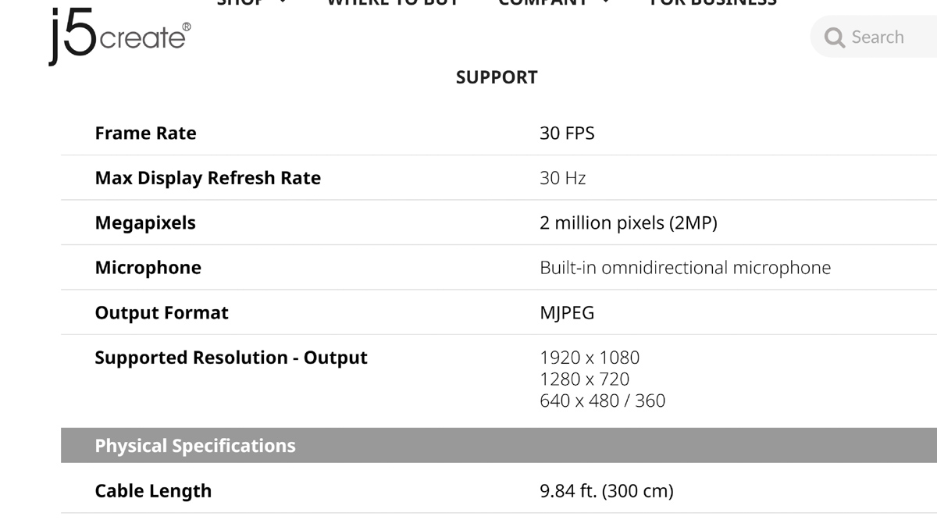Click the 2 million pixels (2MP) value
This screenshot has width=937, height=527.
pos(629,223)
